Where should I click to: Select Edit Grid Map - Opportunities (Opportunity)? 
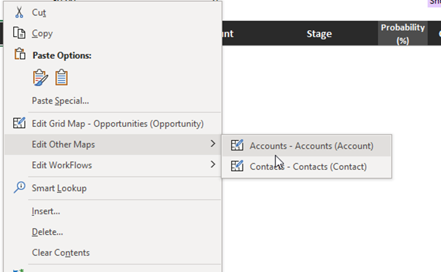point(117,124)
